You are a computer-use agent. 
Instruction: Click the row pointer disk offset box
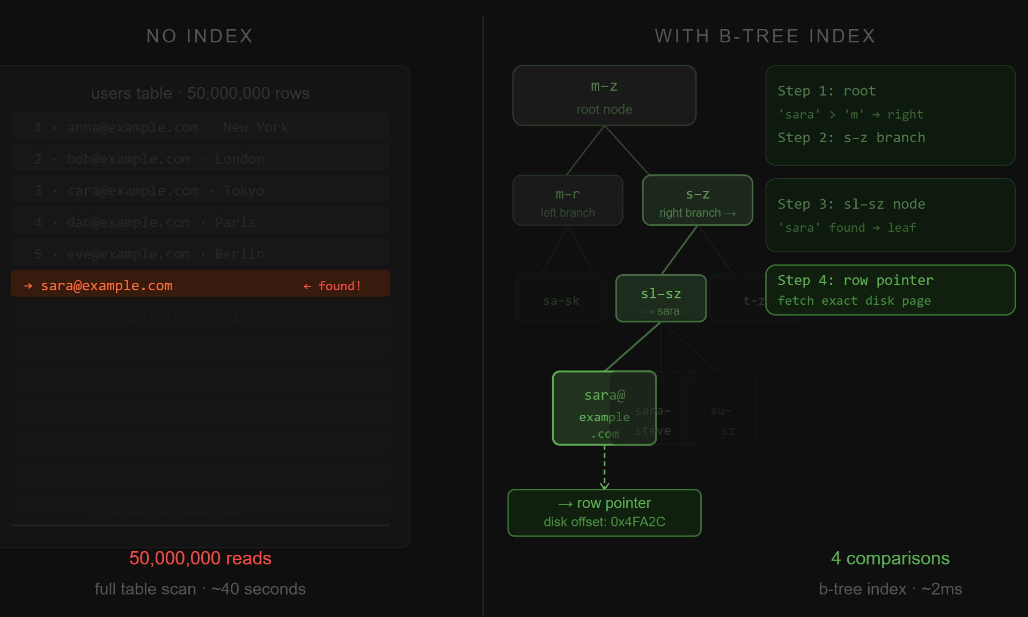coord(604,512)
